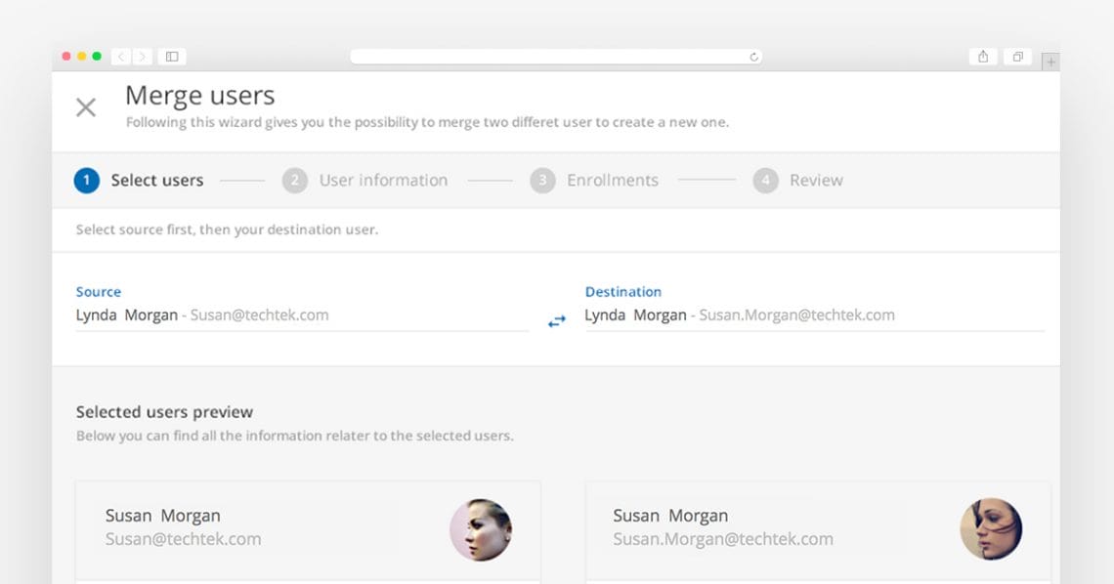1114x584 pixels.
Task: Click avatar of Susan@techtek.com user
Action: [x=481, y=529]
